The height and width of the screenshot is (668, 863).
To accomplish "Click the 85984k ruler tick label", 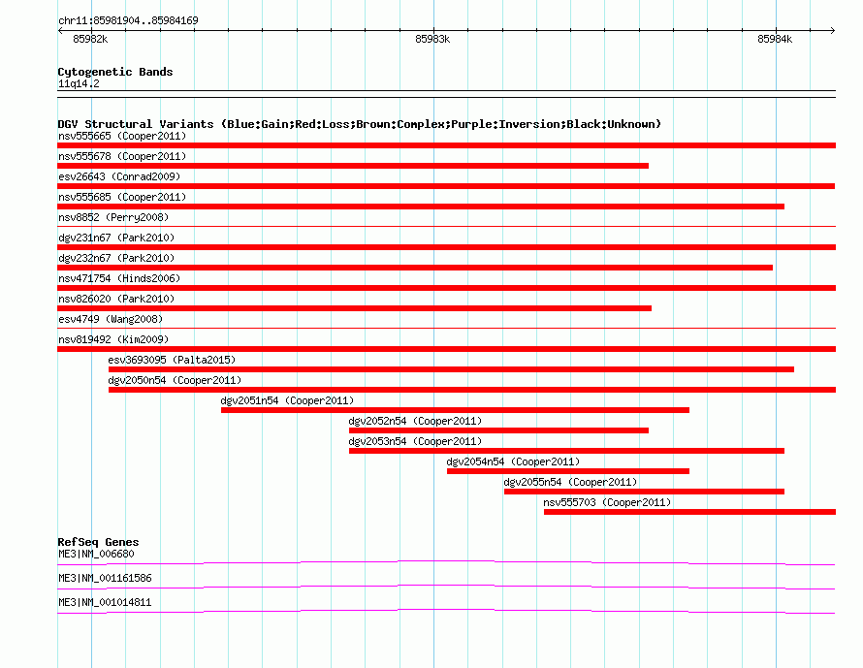I will [775, 39].
